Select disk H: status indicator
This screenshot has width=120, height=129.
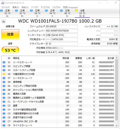click(17, 11)
